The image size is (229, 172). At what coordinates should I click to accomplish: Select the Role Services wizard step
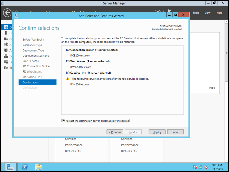(30, 61)
